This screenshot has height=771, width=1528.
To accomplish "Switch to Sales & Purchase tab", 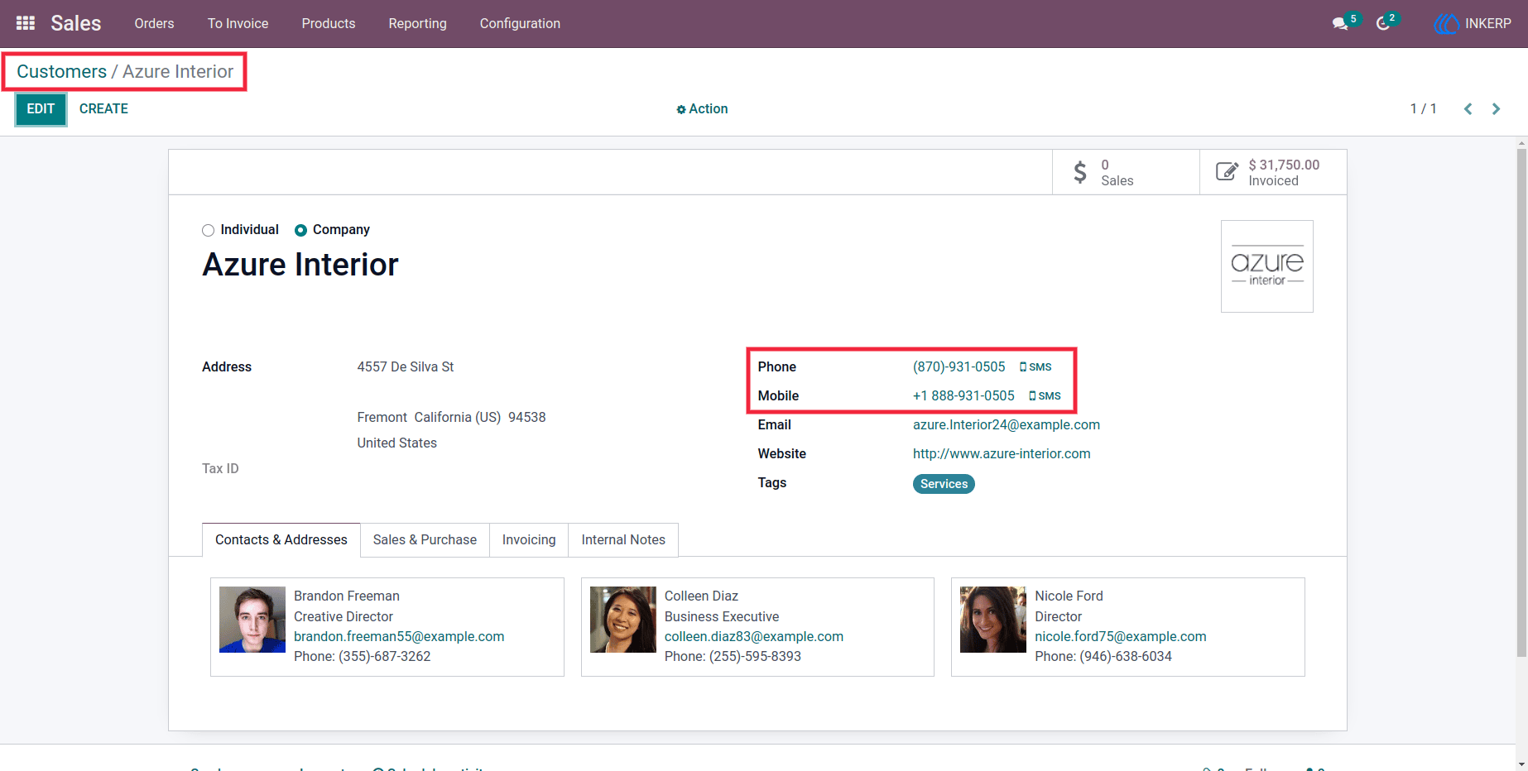I will (425, 539).
